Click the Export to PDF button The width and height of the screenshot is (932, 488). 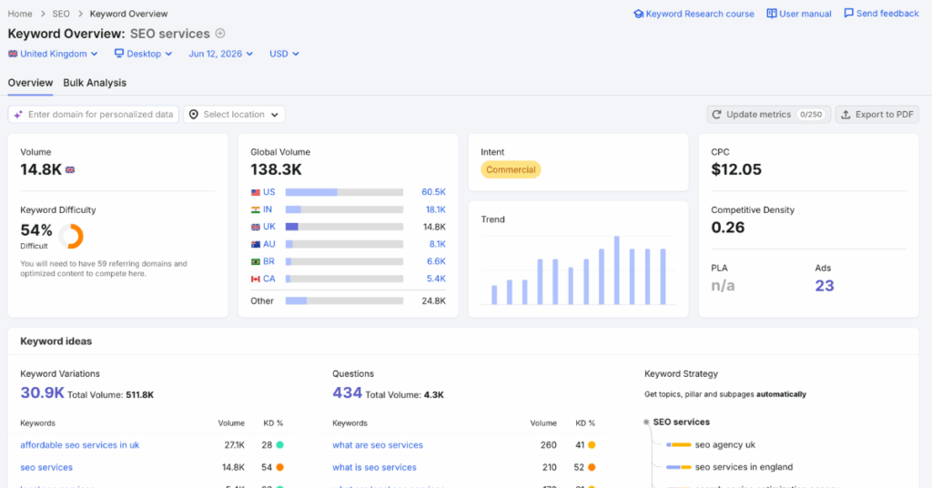877,114
